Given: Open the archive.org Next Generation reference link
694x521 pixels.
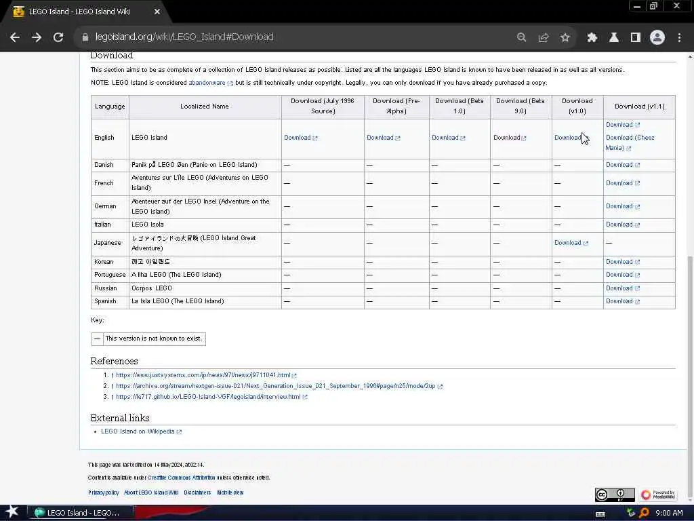Looking at the screenshot, I should pos(279,386).
